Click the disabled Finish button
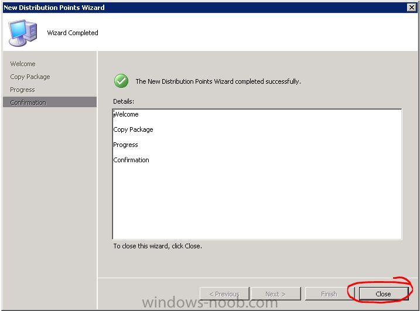The image size is (420, 311). tap(329, 294)
